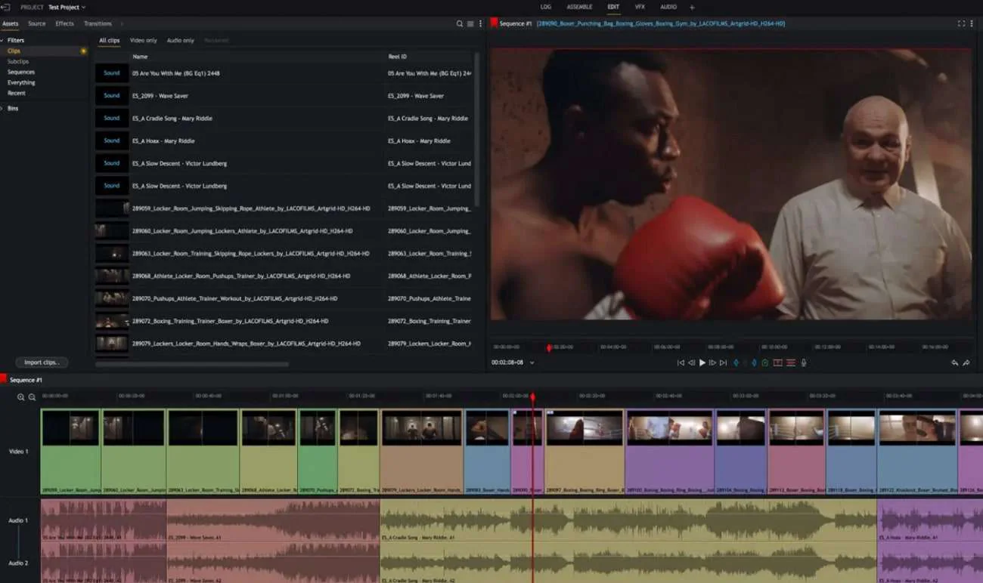Mark in point on viewer
Viewport: 983px width, 583px height.
[736, 362]
